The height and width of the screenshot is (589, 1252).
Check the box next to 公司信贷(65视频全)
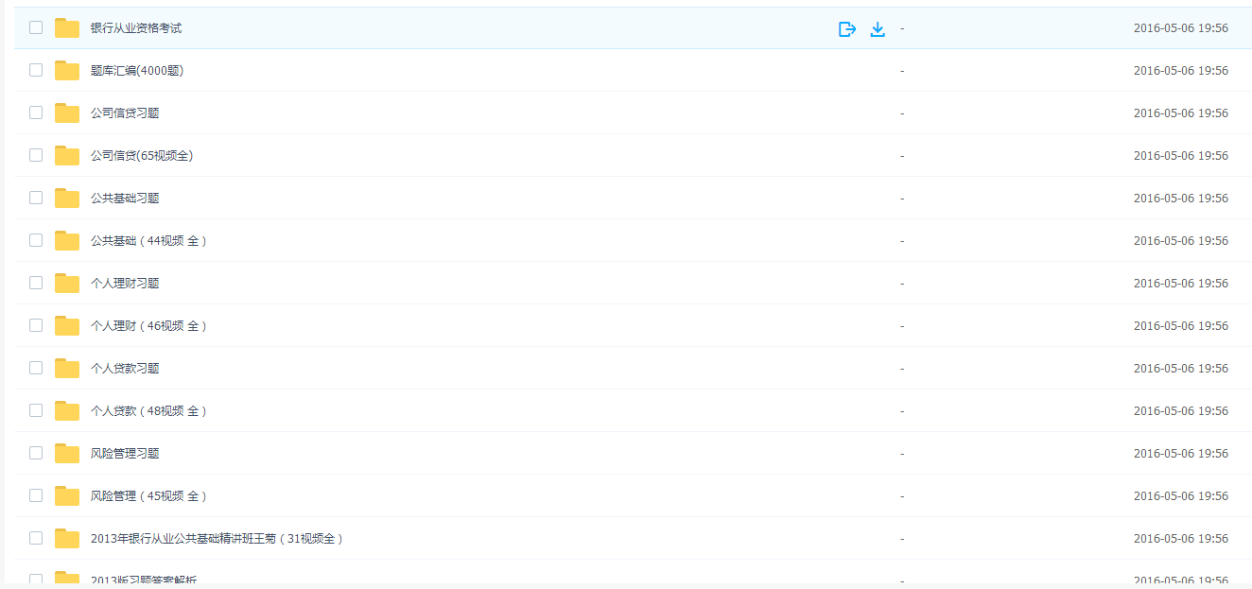(x=36, y=155)
